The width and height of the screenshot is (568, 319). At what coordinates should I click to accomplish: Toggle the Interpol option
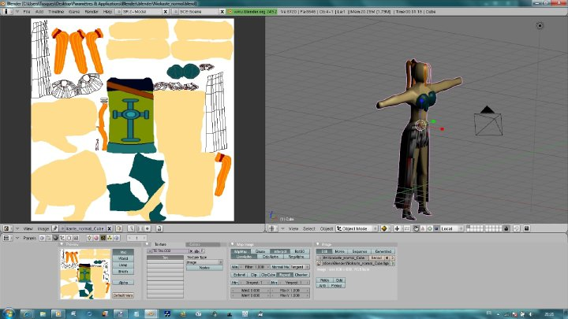click(x=279, y=251)
